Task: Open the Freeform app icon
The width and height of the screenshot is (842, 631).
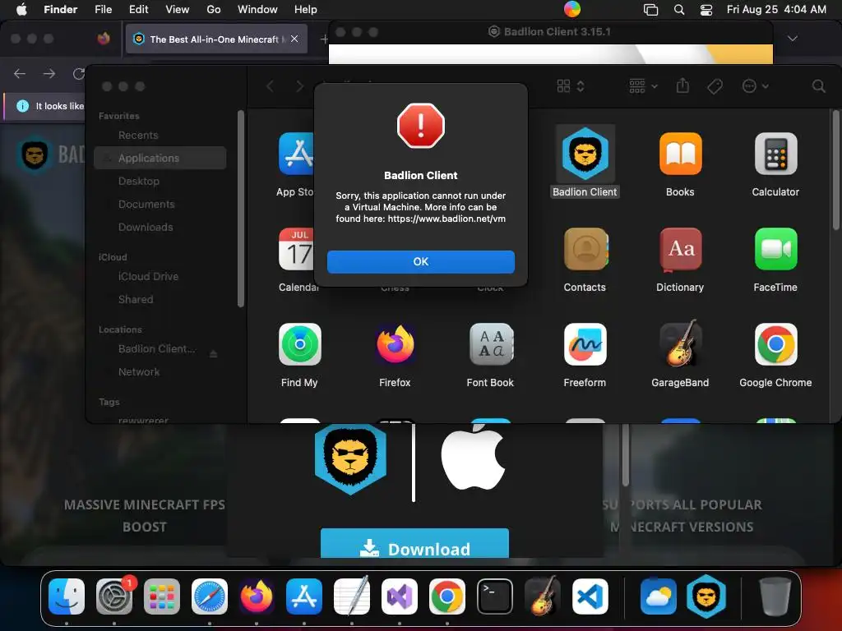Action: 585,344
